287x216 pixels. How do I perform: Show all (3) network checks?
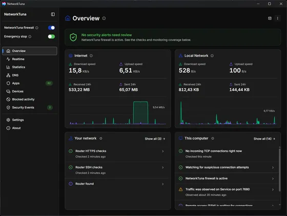pyautogui.click(x=155, y=139)
